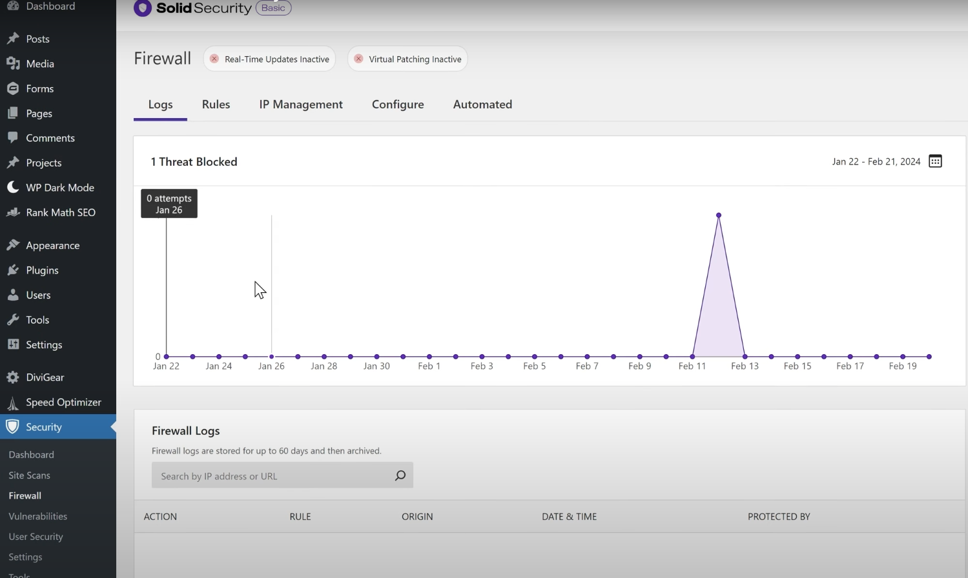Open the IP Management tab
Screen dimensions: 968x578
[301, 105]
